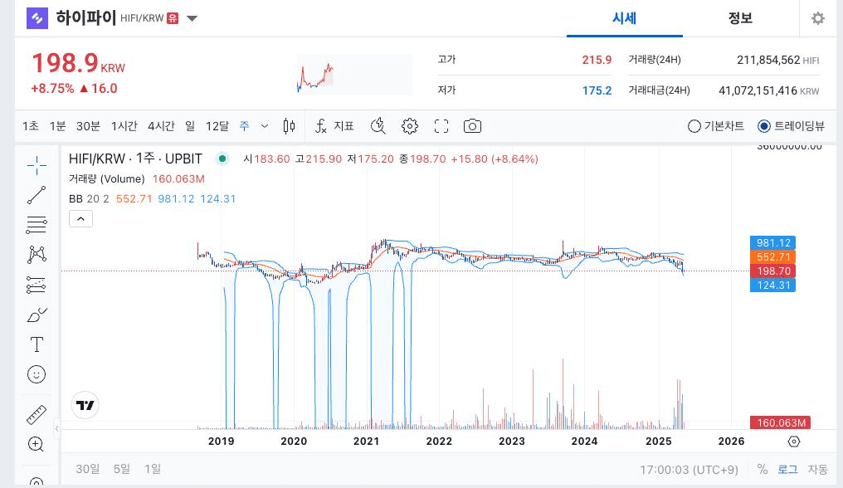Select the ruler measure tool

(37, 415)
